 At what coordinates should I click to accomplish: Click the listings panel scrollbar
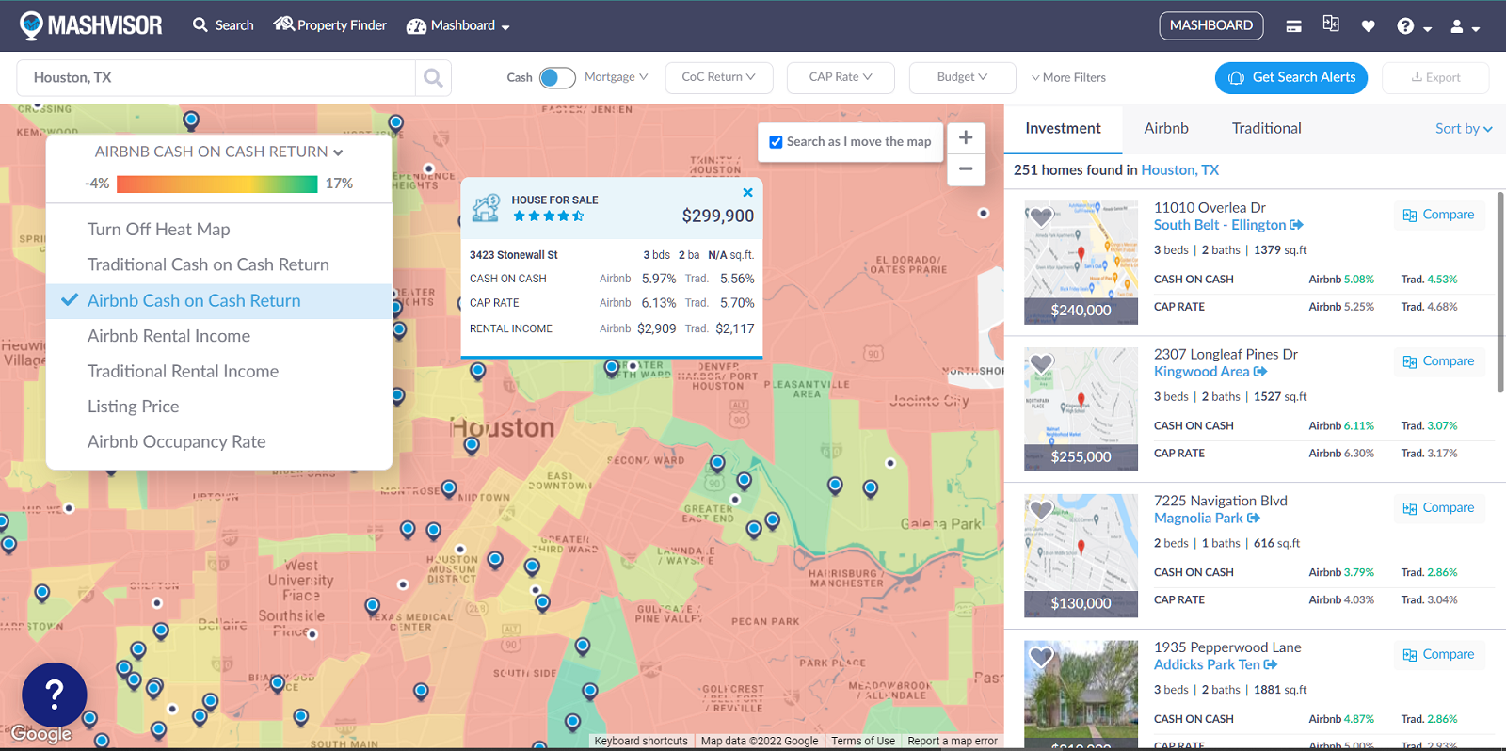pyautogui.click(x=1500, y=292)
